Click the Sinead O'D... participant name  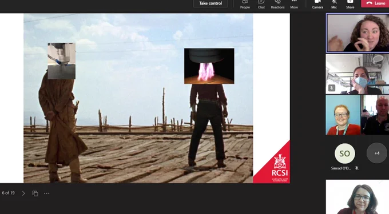(x=341, y=168)
